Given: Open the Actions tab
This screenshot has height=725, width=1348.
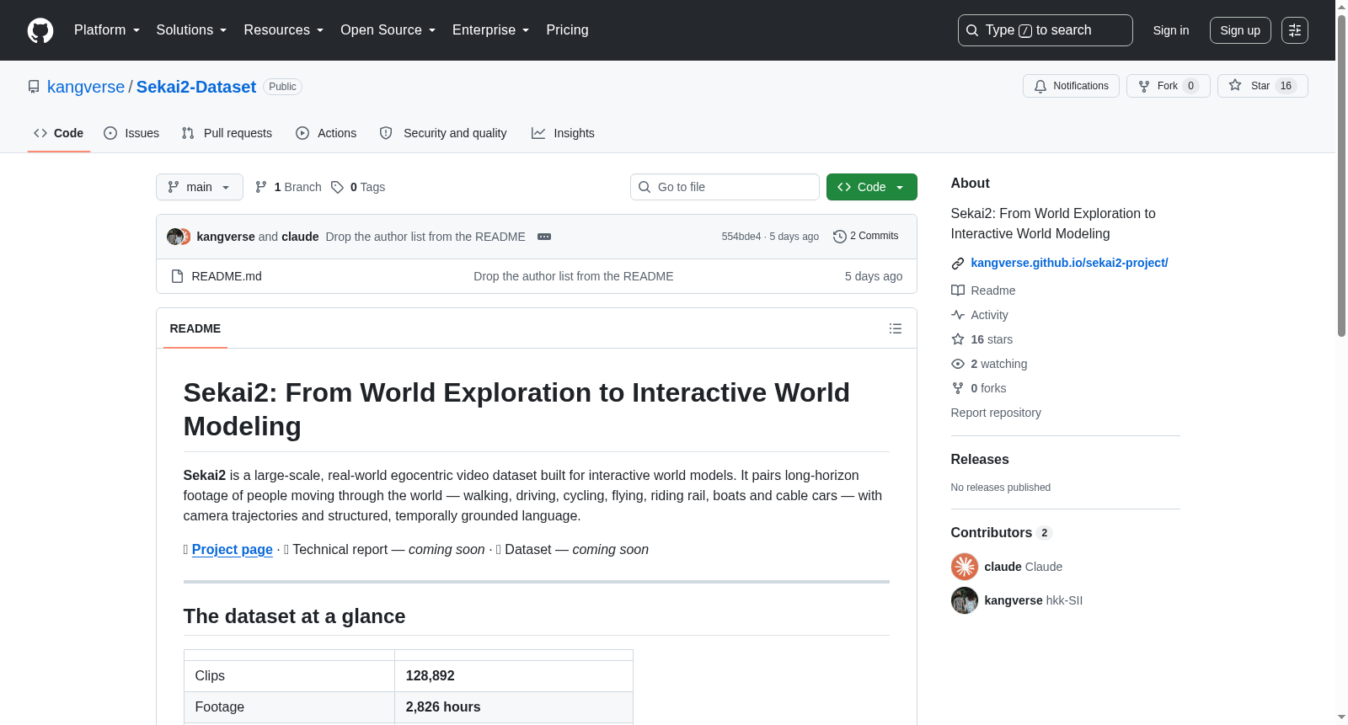Looking at the screenshot, I should click(x=326, y=133).
